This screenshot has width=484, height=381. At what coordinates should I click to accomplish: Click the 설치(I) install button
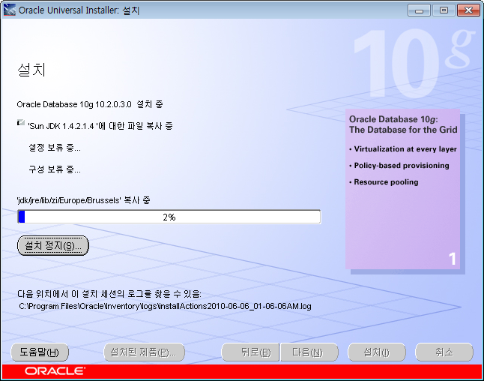click(377, 352)
